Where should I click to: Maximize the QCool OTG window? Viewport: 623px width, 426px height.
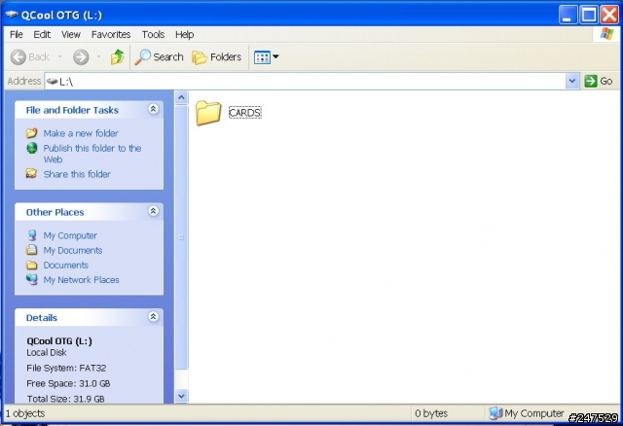(589, 15)
